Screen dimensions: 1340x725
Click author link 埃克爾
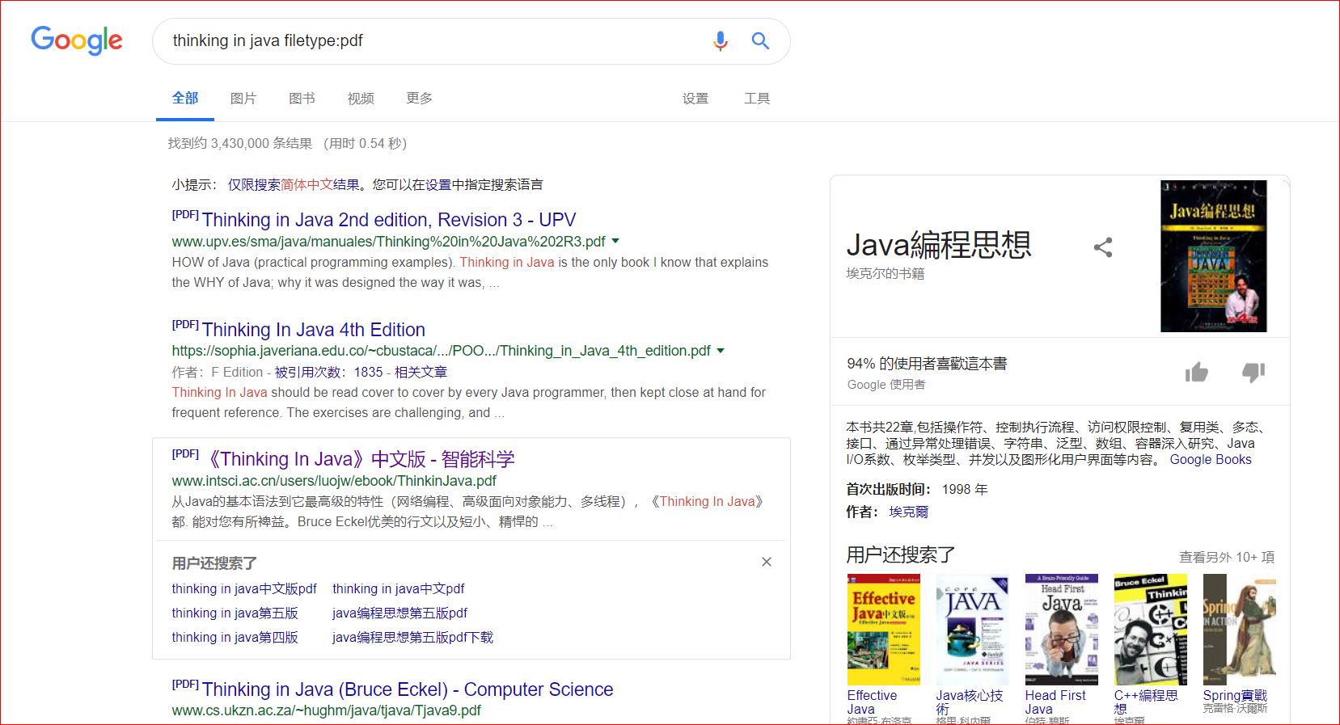tap(908, 512)
